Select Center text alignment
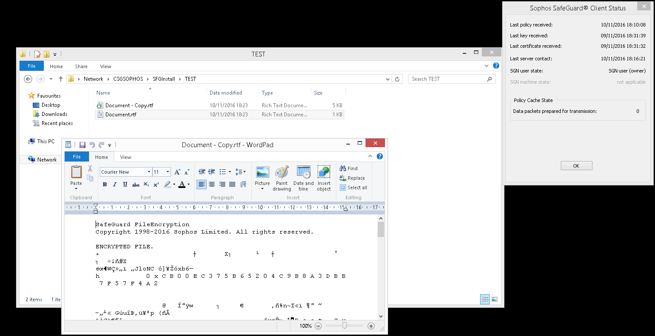 [212, 184]
